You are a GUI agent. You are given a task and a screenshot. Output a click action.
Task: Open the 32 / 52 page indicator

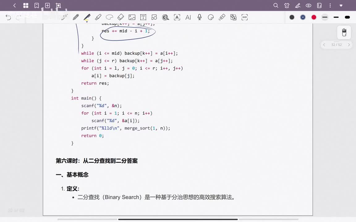pyautogui.click(x=337, y=45)
